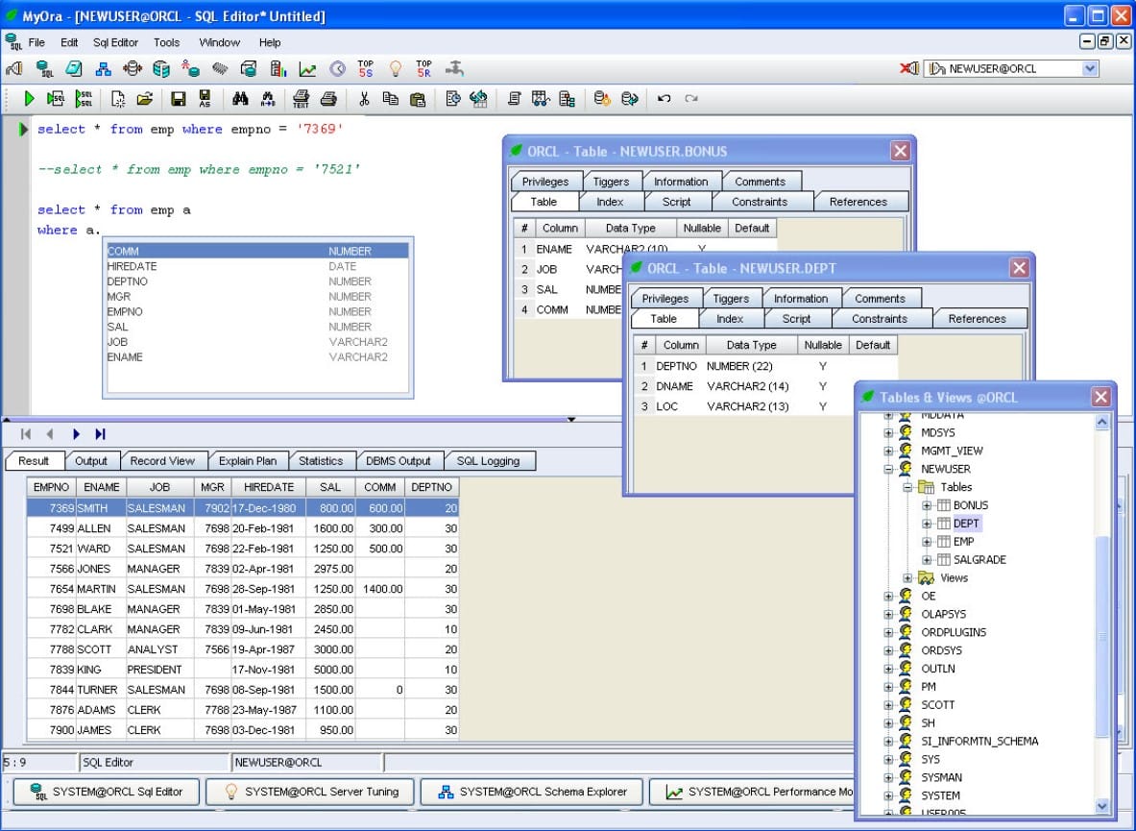Save the SQL with the floppy icon
The image size is (1136, 831).
pos(179,99)
